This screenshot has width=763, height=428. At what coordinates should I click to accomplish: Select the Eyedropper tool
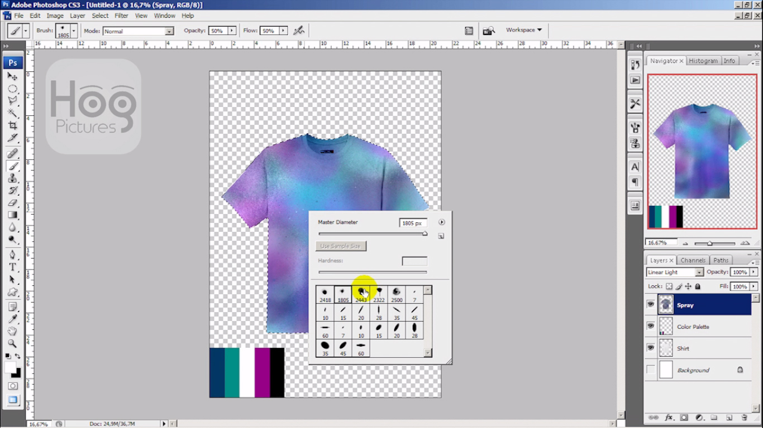pyautogui.click(x=12, y=319)
